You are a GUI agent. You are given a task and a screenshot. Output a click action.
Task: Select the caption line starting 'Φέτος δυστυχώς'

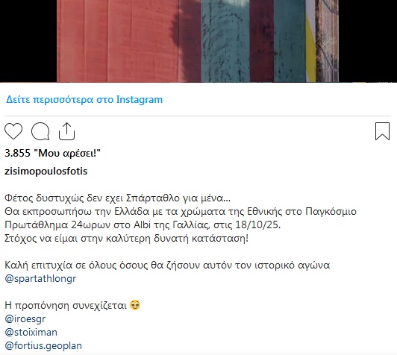pyautogui.click(x=117, y=198)
